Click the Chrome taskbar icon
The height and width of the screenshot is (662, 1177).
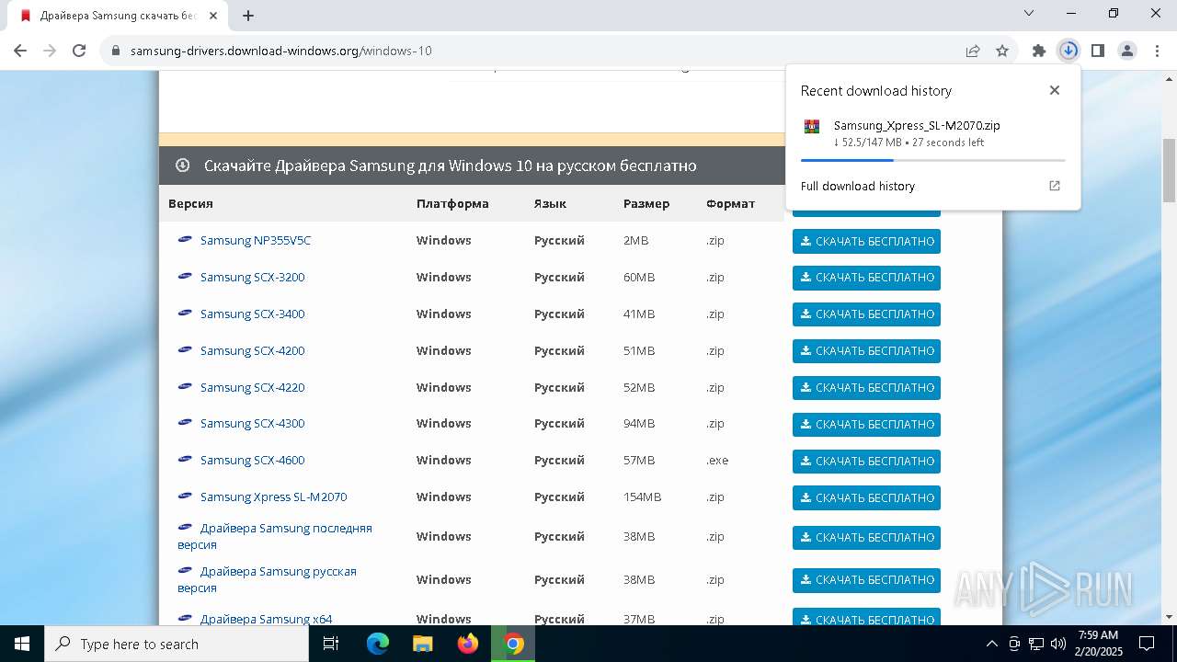pyautogui.click(x=513, y=644)
